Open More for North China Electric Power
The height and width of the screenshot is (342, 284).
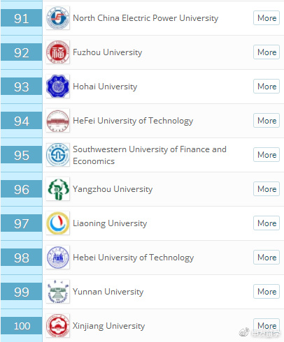tap(267, 18)
